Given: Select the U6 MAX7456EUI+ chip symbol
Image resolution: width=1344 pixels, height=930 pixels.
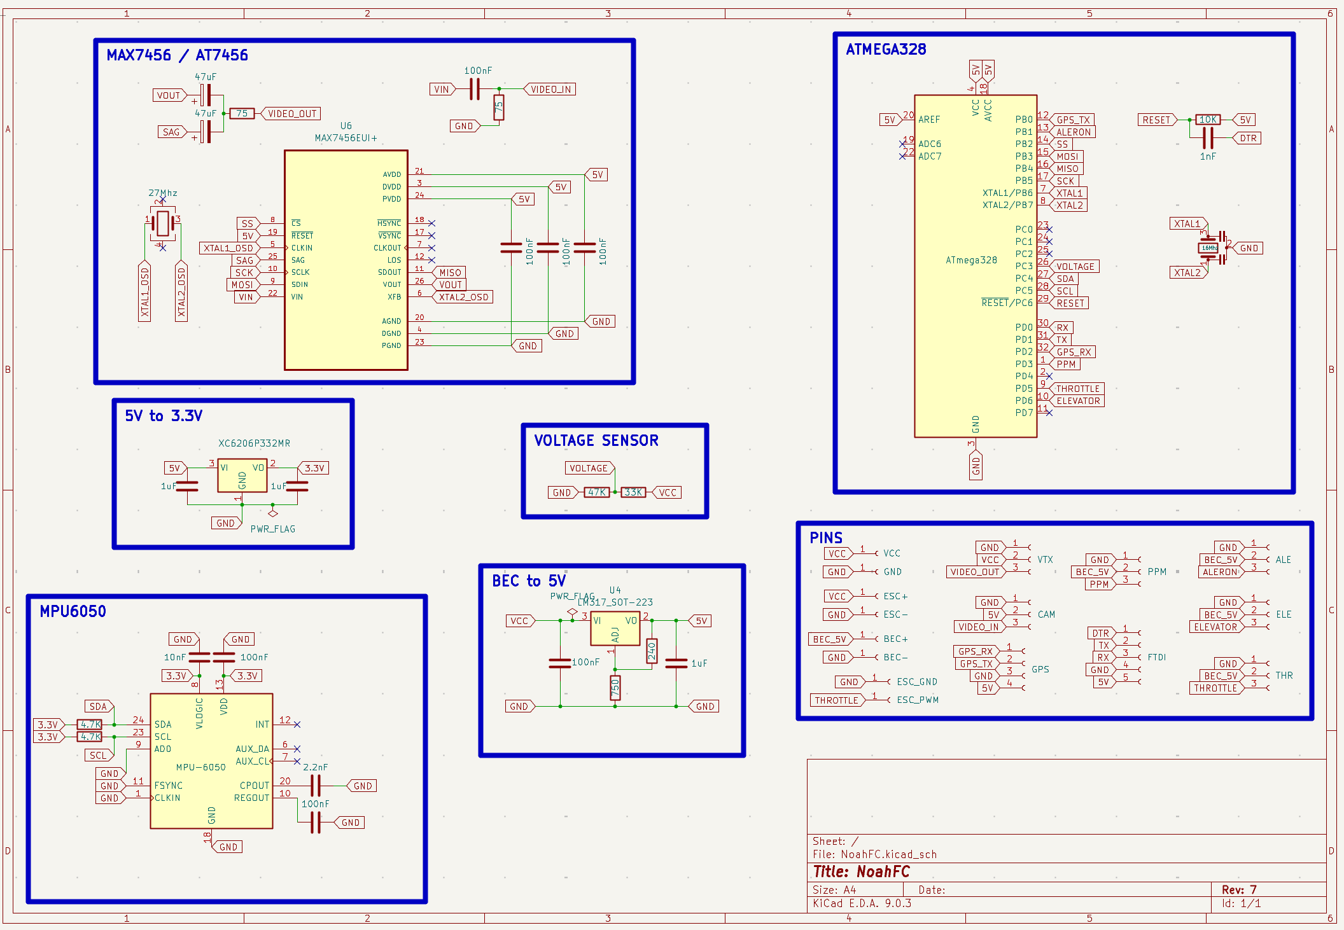Looking at the screenshot, I should [x=346, y=260].
